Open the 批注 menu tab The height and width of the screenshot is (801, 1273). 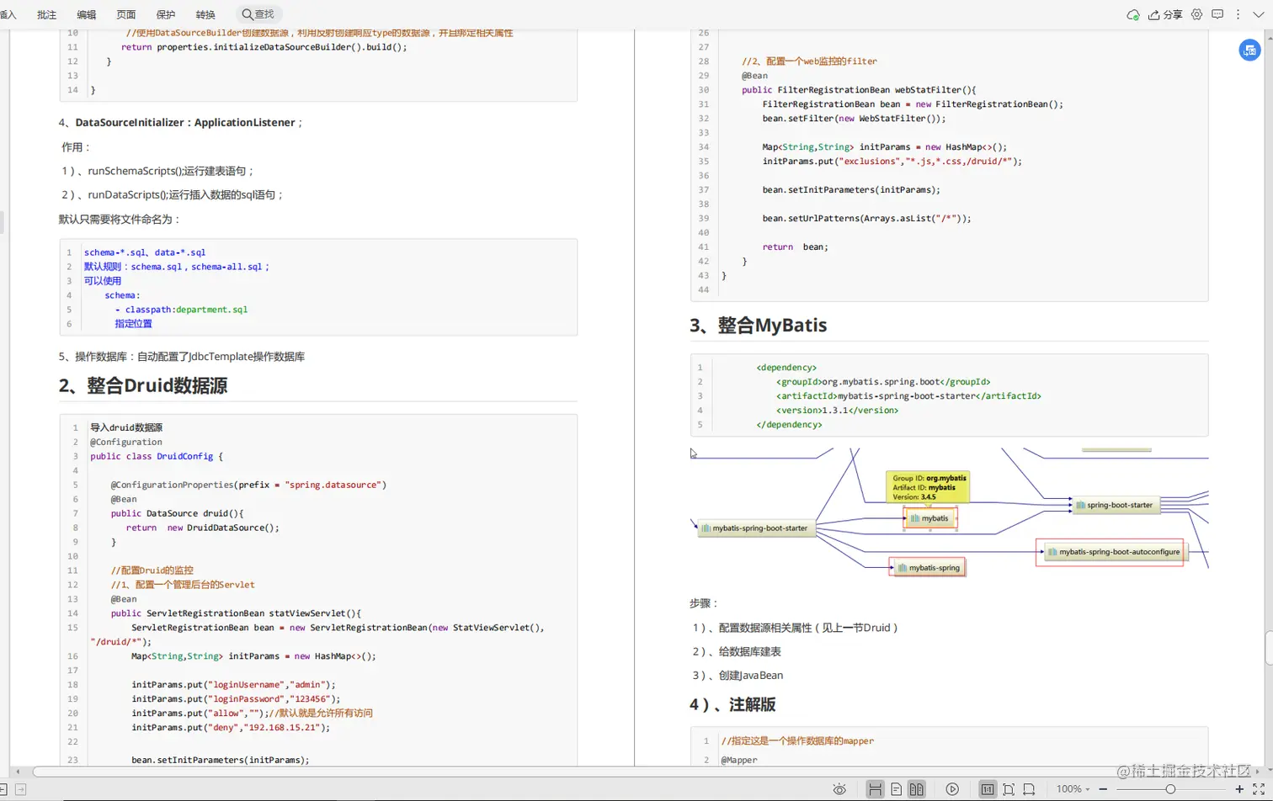click(47, 15)
